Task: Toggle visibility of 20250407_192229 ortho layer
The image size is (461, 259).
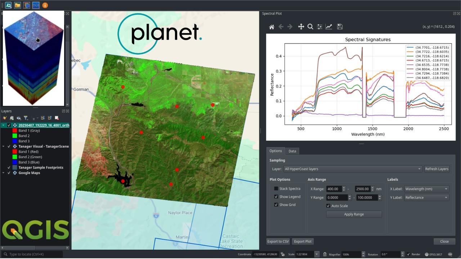Action: (x=9, y=125)
